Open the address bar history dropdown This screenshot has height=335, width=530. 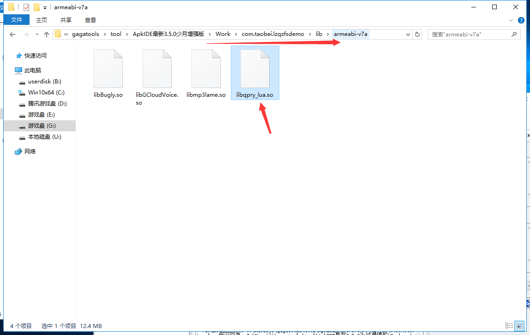coord(408,34)
